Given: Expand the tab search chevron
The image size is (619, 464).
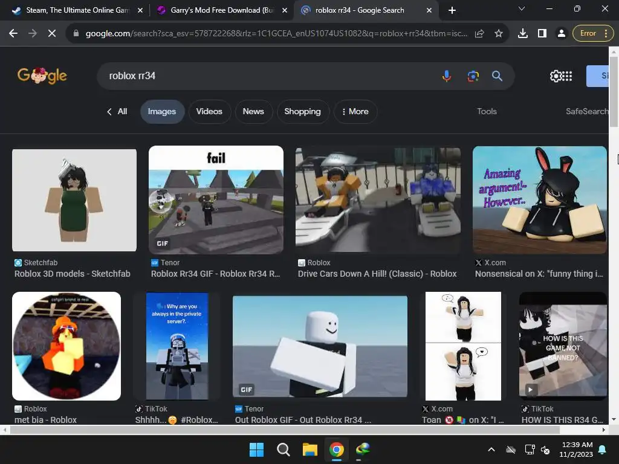Looking at the screenshot, I should 522,8.
